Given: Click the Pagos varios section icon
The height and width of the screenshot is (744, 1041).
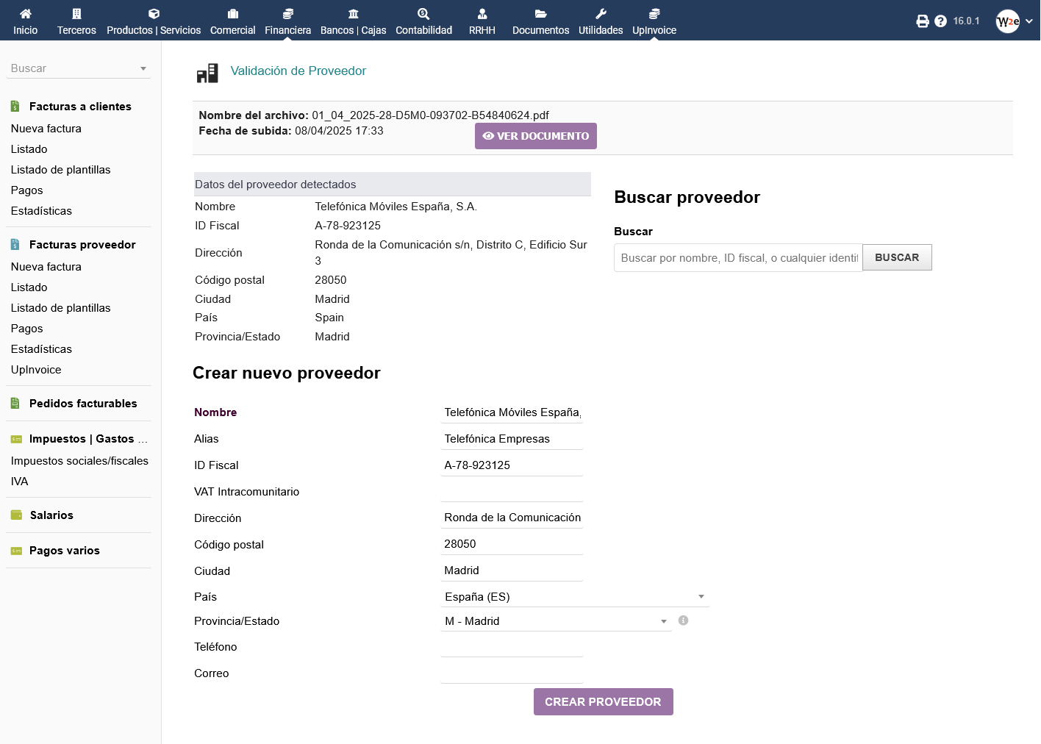Looking at the screenshot, I should 16,551.
